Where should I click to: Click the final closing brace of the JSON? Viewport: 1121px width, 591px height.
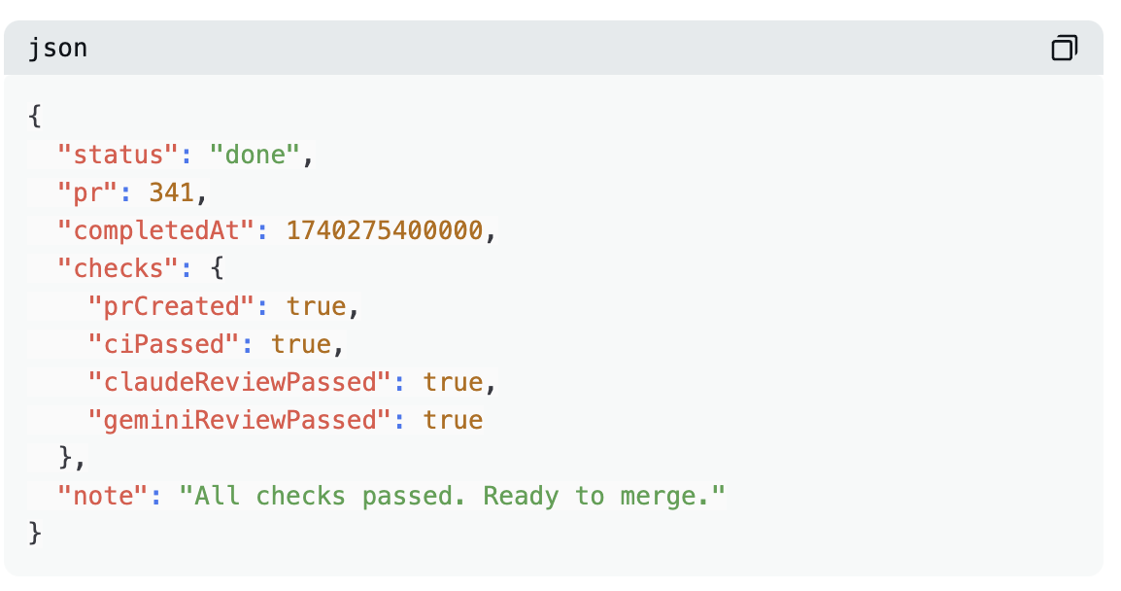click(36, 533)
